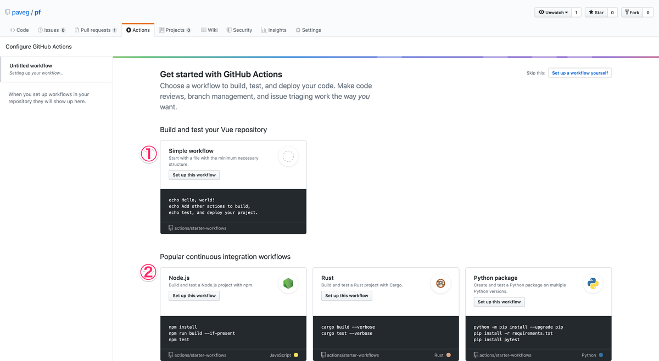Select the Actions tab

coord(138,30)
